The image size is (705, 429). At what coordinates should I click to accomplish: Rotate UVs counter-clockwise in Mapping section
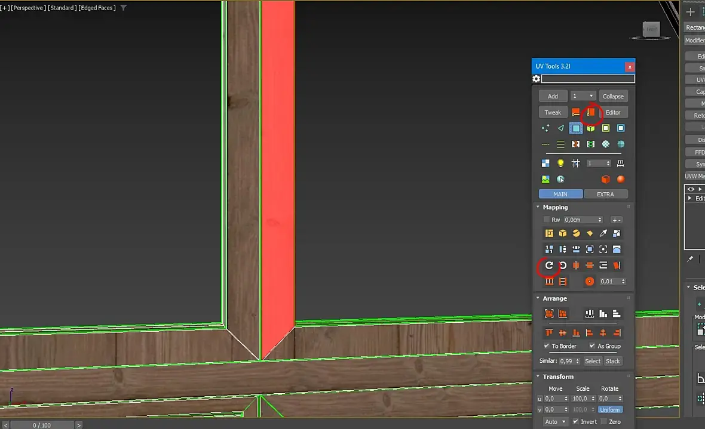(x=563, y=266)
